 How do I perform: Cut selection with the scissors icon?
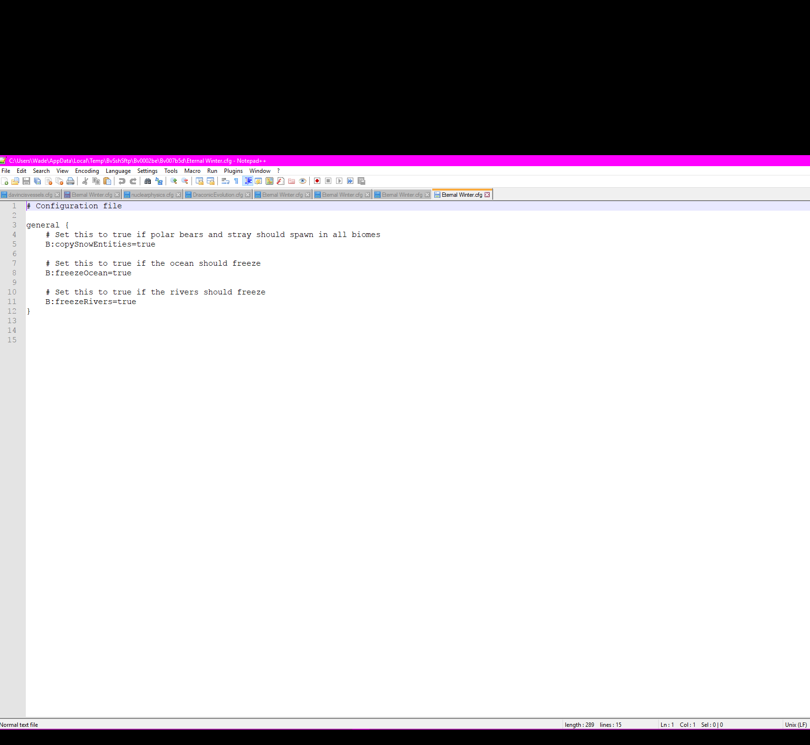(85, 181)
